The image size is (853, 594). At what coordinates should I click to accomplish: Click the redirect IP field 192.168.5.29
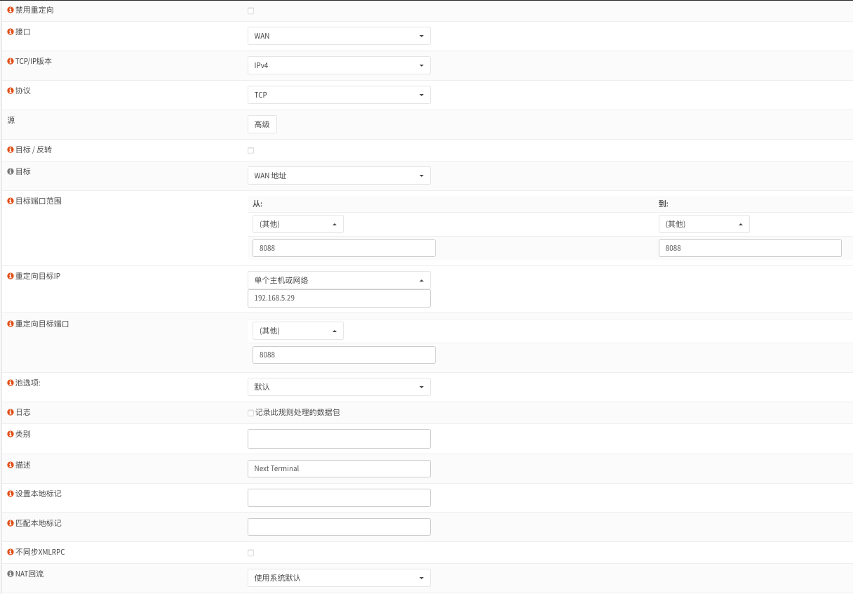point(339,298)
